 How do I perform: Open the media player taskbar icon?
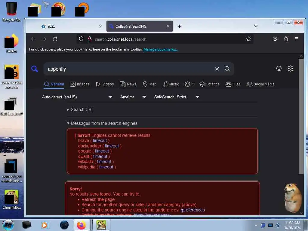tap(45, 225)
